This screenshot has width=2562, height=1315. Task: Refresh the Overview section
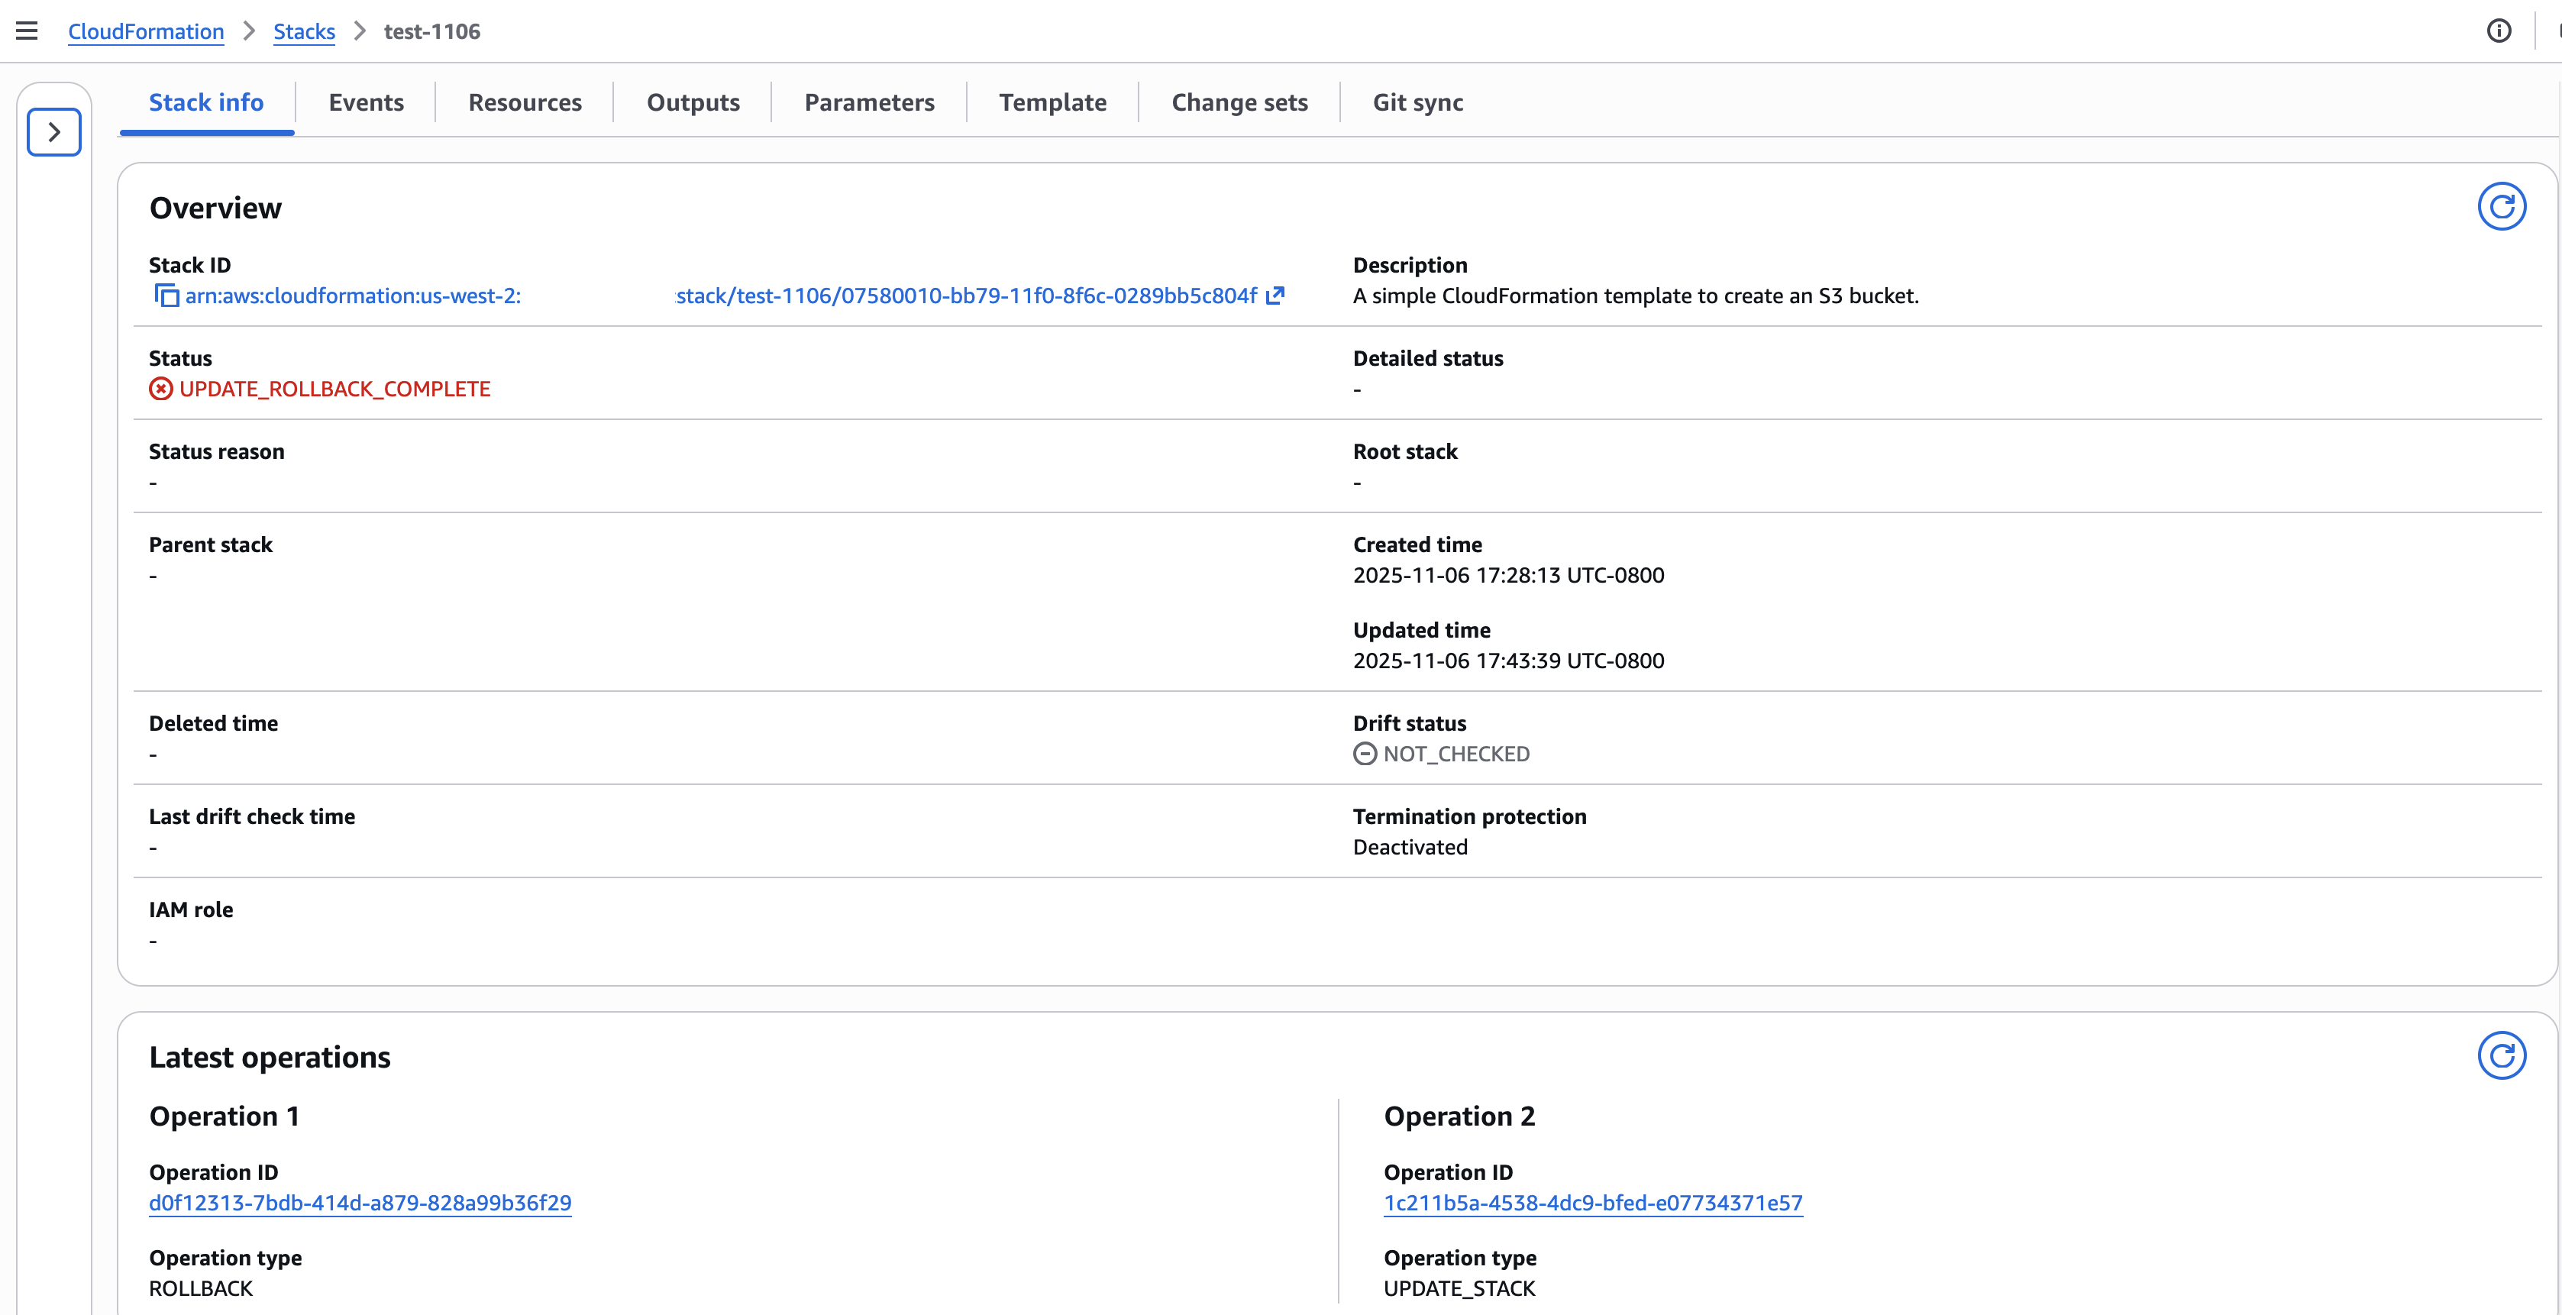tap(2502, 206)
